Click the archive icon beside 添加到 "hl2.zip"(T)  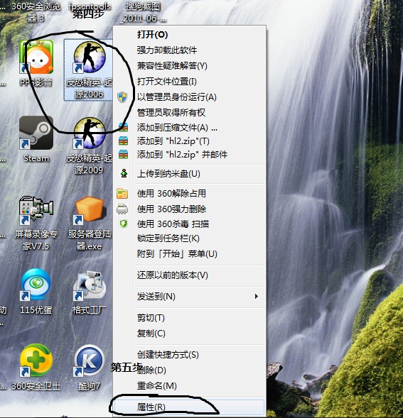123,141
